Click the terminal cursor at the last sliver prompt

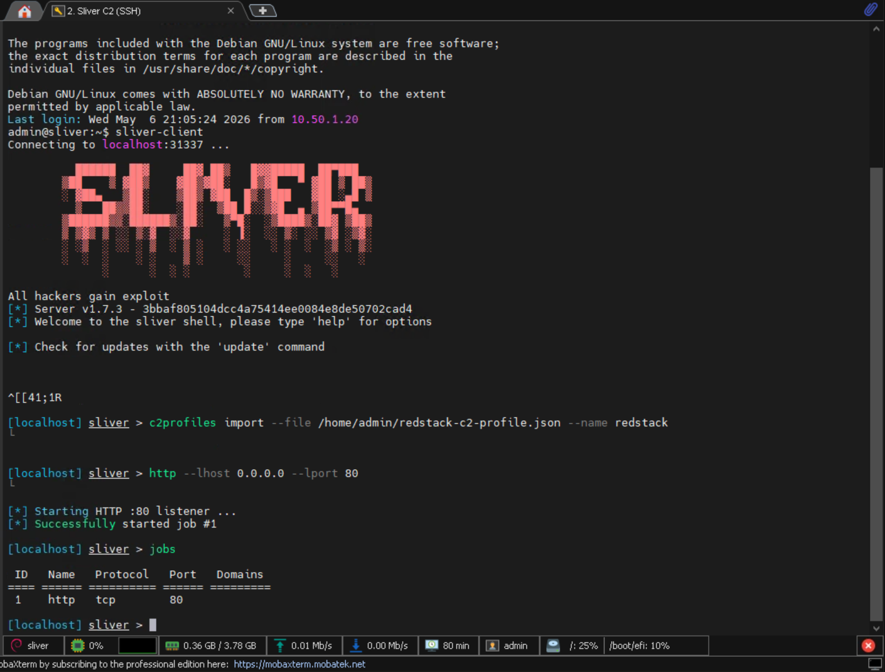(152, 625)
